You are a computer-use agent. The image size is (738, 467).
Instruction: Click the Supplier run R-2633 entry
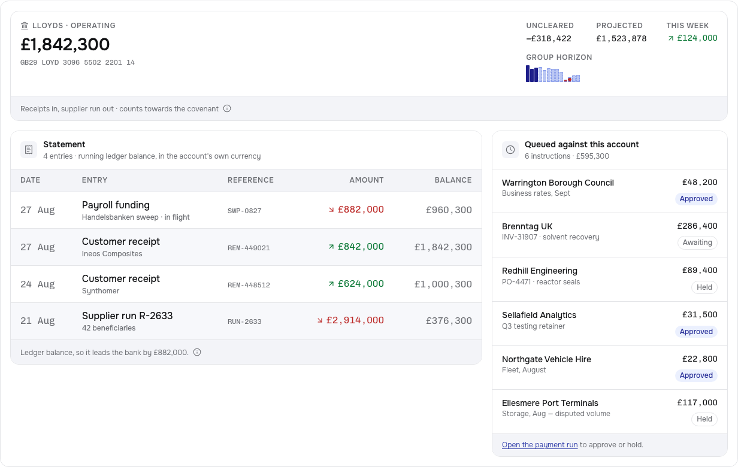point(246,321)
